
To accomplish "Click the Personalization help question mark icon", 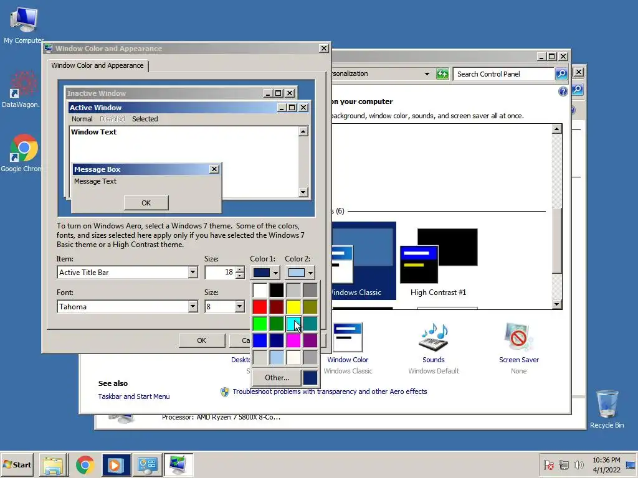I will [563, 91].
